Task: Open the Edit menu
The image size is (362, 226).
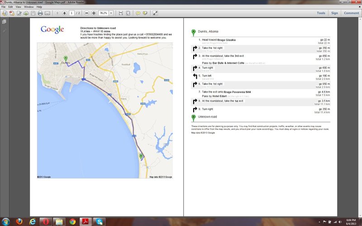Action: point(10,7)
